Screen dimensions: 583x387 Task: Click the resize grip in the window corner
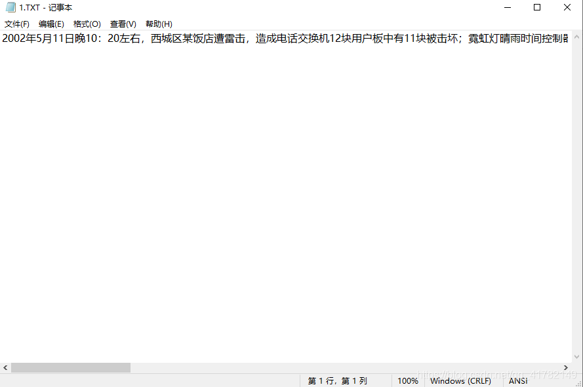tap(578, 383)
